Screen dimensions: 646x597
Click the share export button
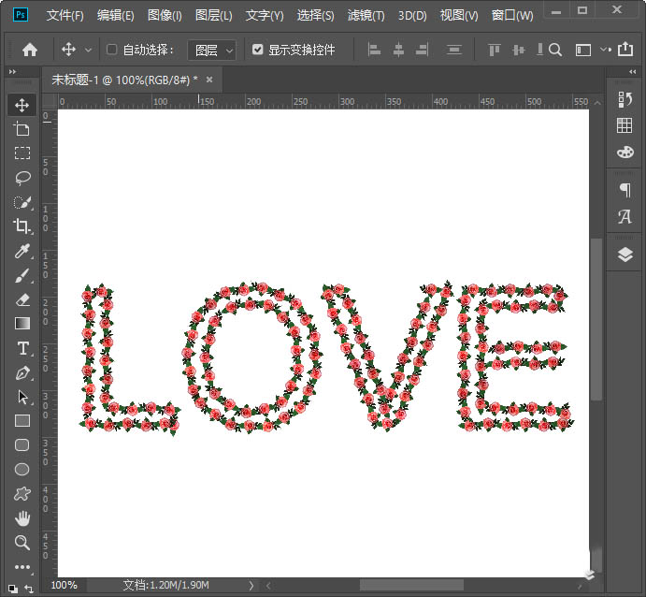[x=624, y=50]
